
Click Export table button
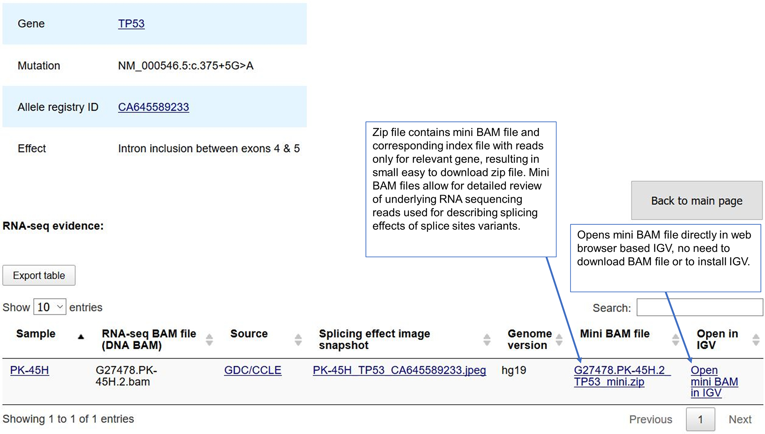coord(39,275)
